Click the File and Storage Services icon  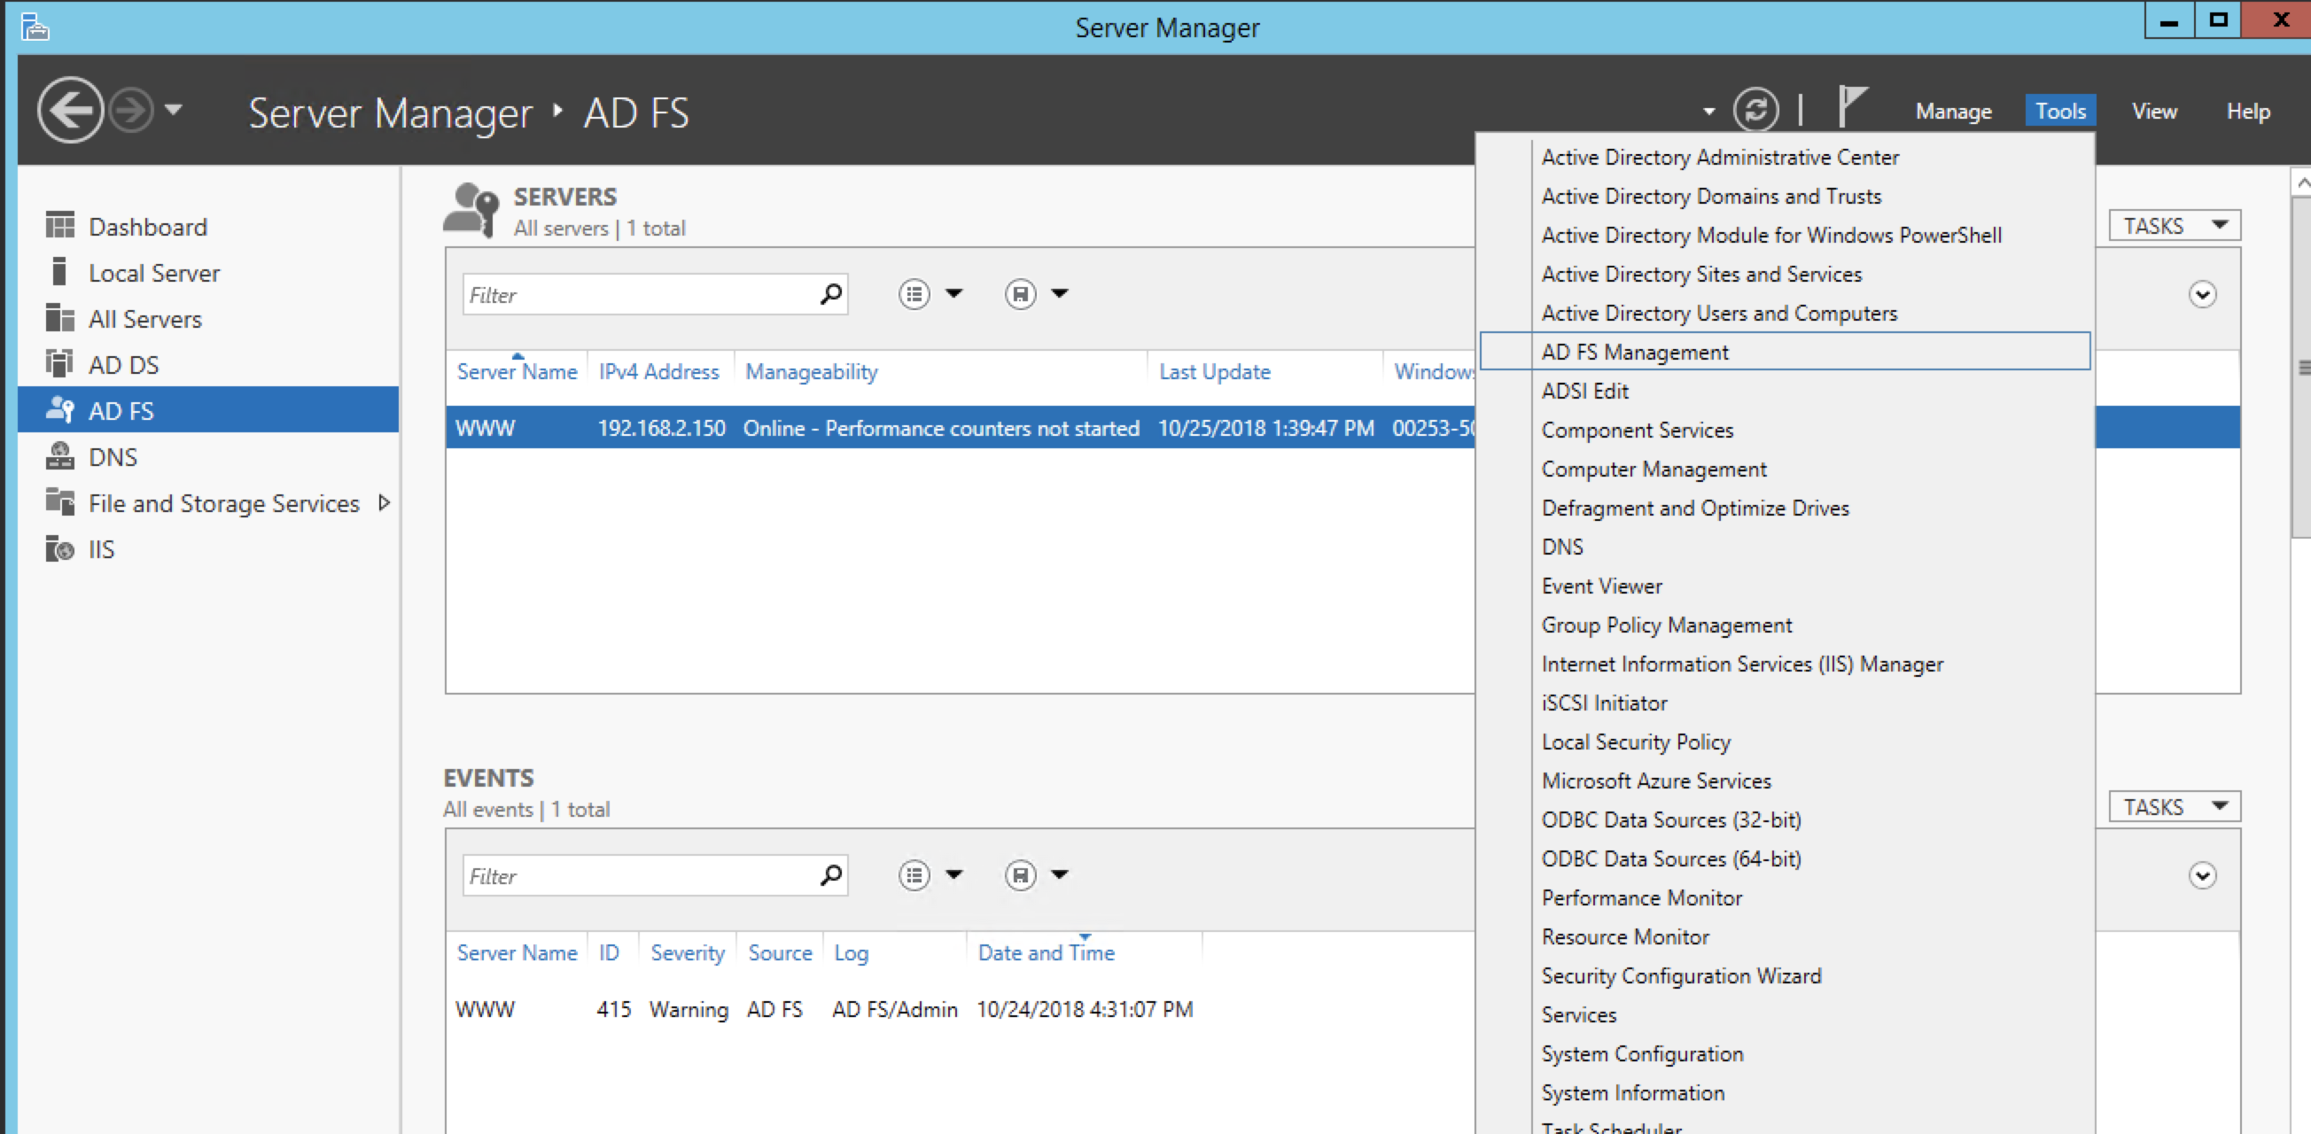(60, 501)
